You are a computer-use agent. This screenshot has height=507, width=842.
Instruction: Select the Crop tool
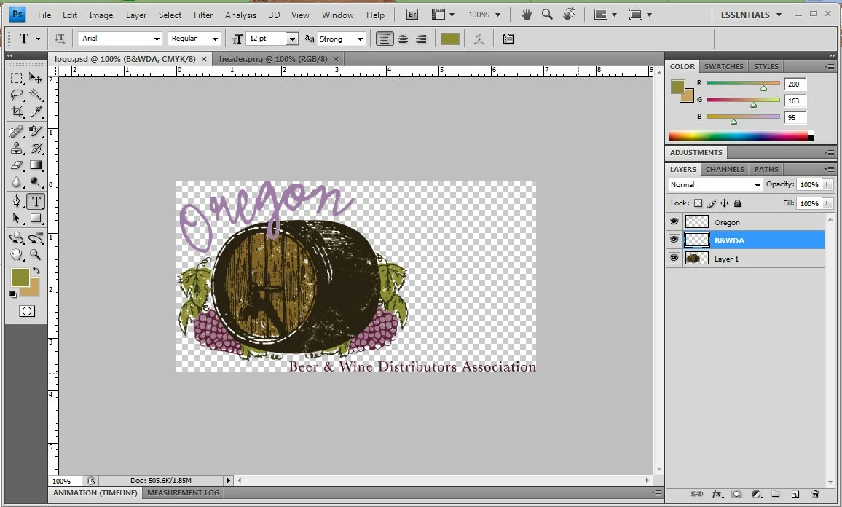[17, 111]
